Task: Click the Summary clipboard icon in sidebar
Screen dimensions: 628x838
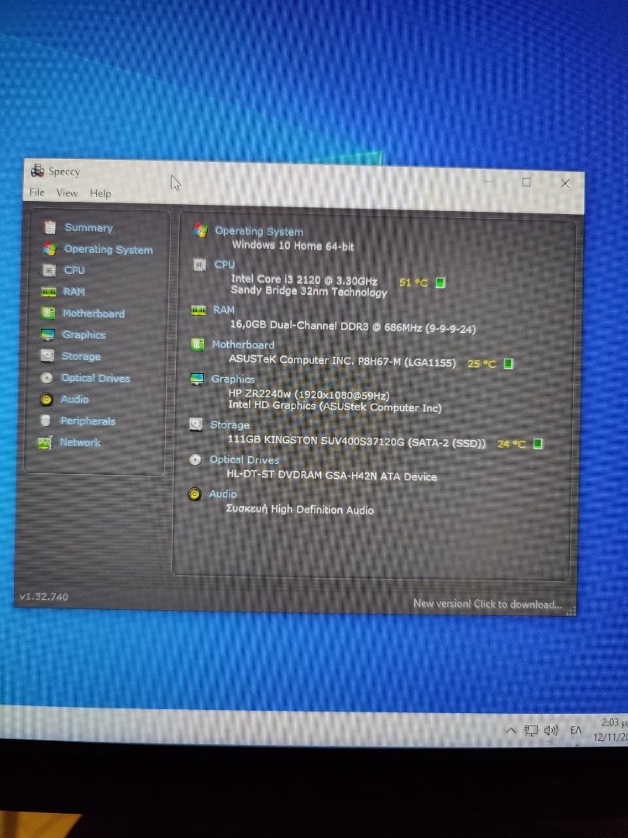Action: point(50,227)
